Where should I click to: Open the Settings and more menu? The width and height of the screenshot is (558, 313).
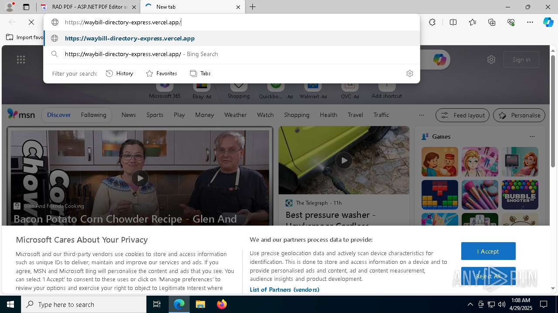(530, 22)
